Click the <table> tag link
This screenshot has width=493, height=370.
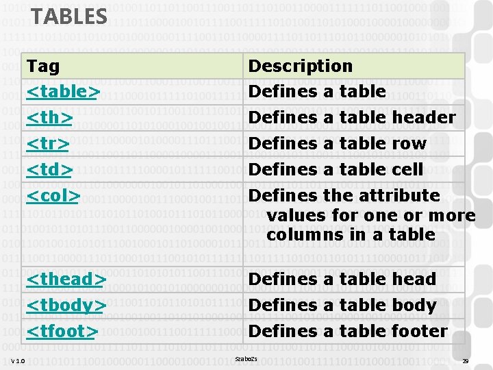(x=64, y=92)
